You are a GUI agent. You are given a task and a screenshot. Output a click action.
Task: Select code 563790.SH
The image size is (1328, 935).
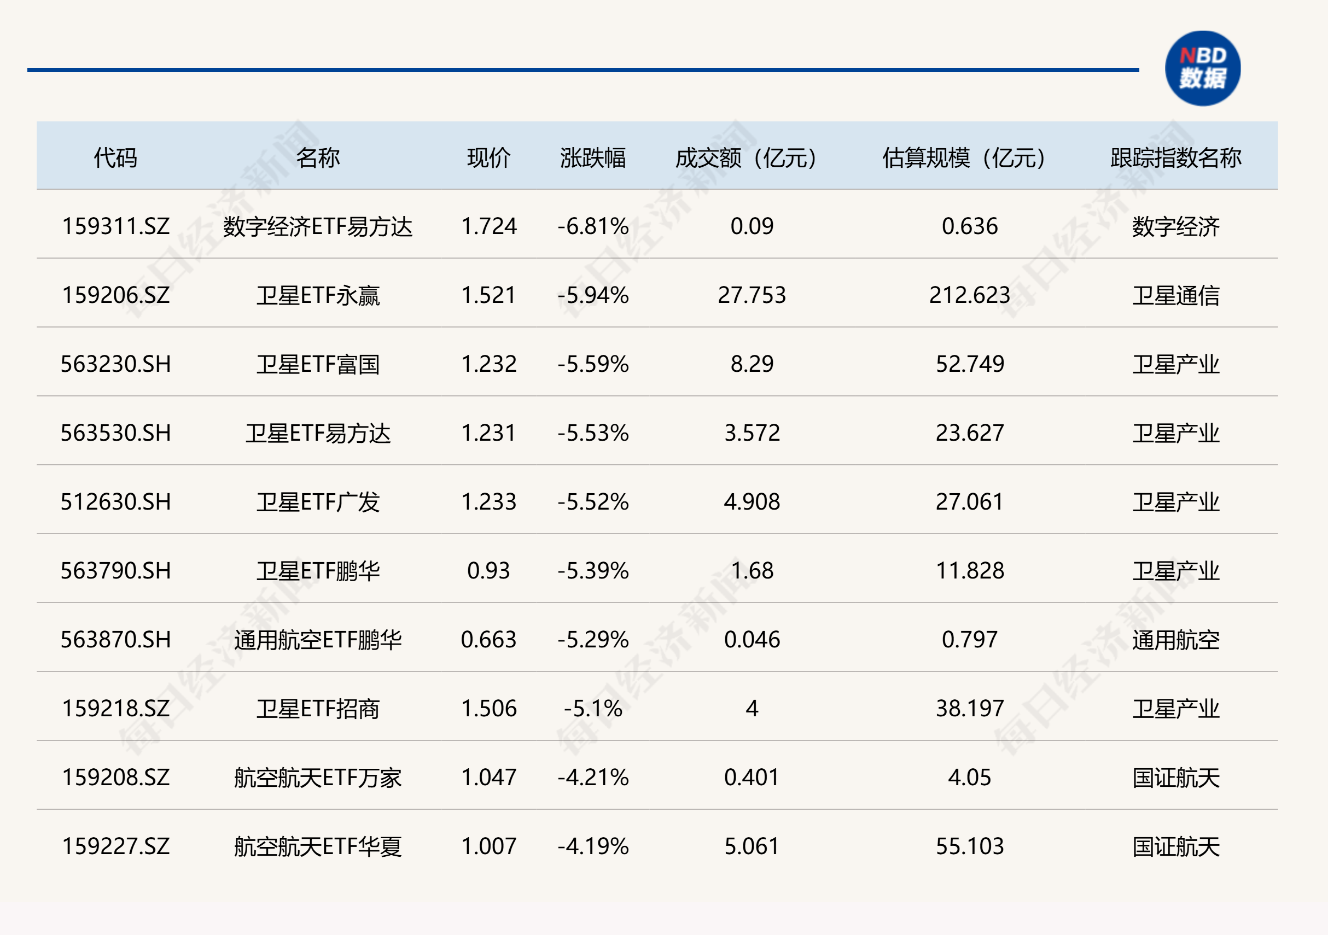[x=115, y=570]
